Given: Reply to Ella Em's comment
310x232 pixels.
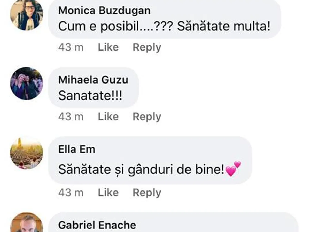Looking at the screenshot, I should 147,193.
